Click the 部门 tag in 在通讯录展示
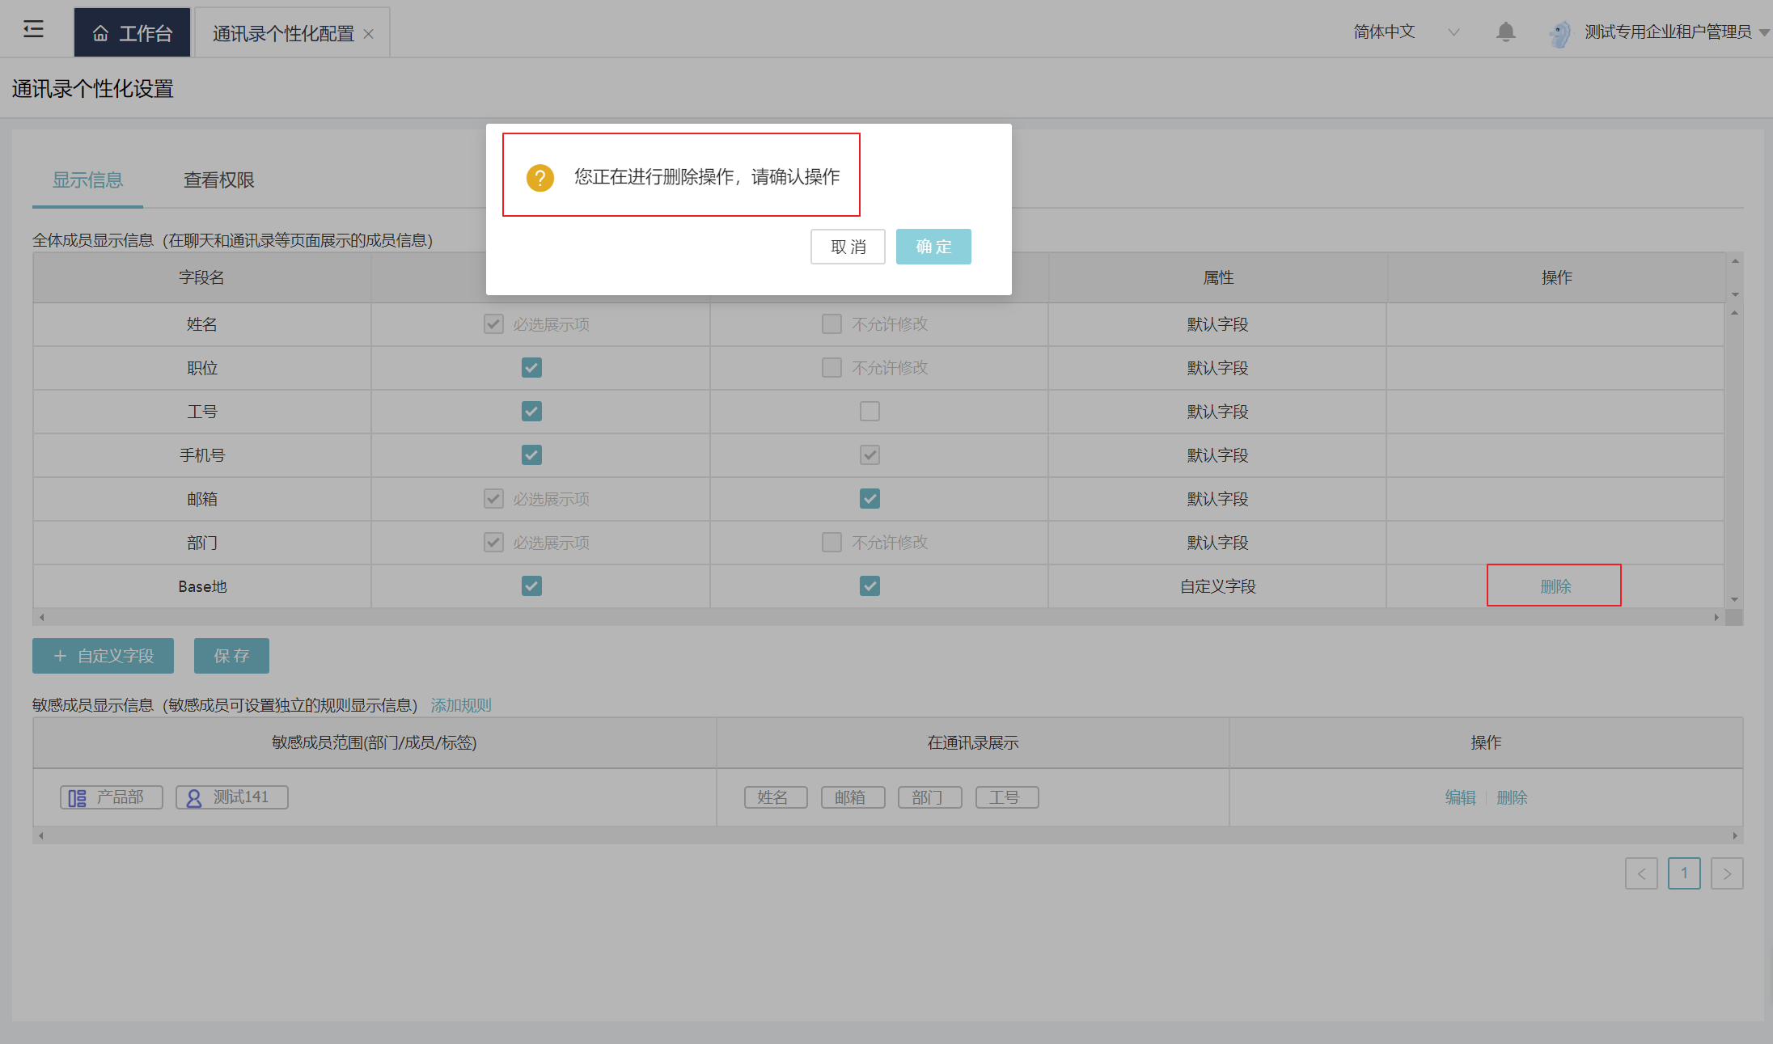This screenshot has height=1044, width=1773. [929, 797]
